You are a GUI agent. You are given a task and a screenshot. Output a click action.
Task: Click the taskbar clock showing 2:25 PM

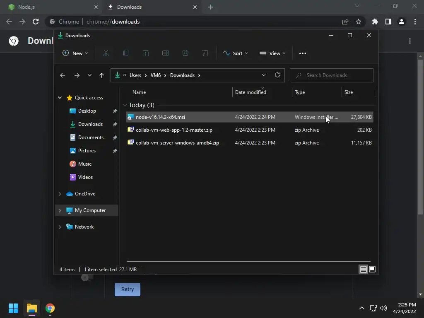[405, 308]
